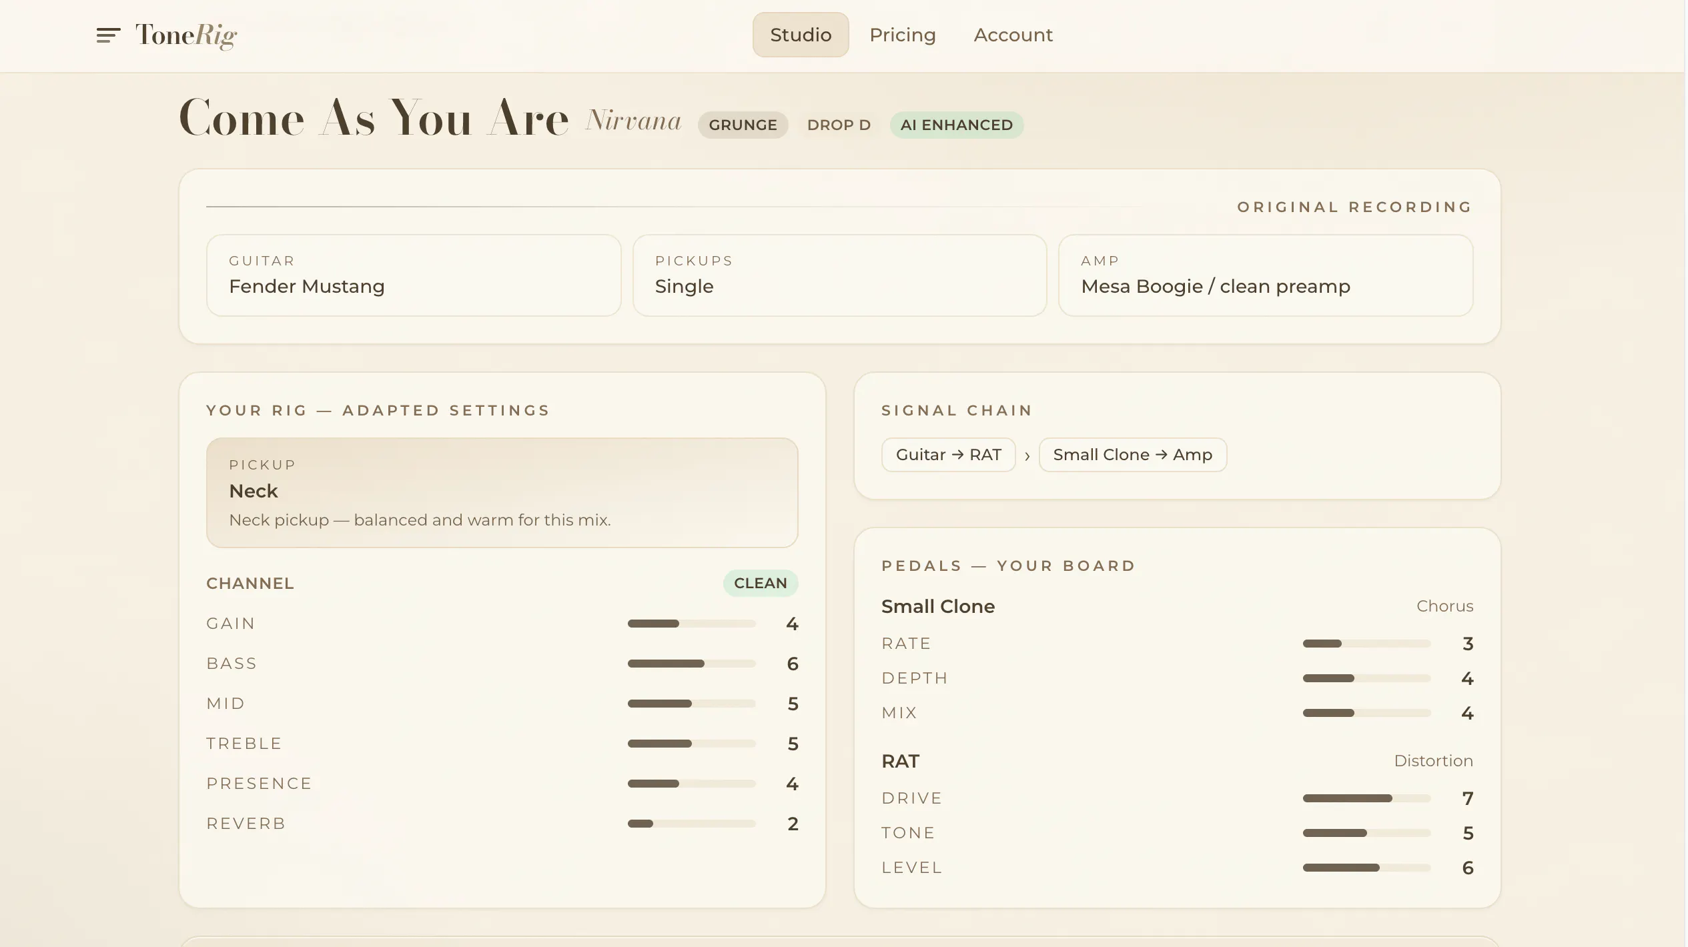Click the DRIVE value 7
This screenshot has height=947, width=1688.
pos(1468,798)
